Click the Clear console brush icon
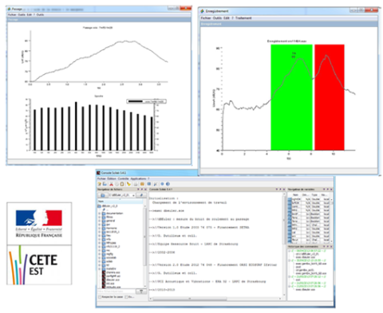Image resolution: width=383 pixels, height=313 pixels. [128, 184]
